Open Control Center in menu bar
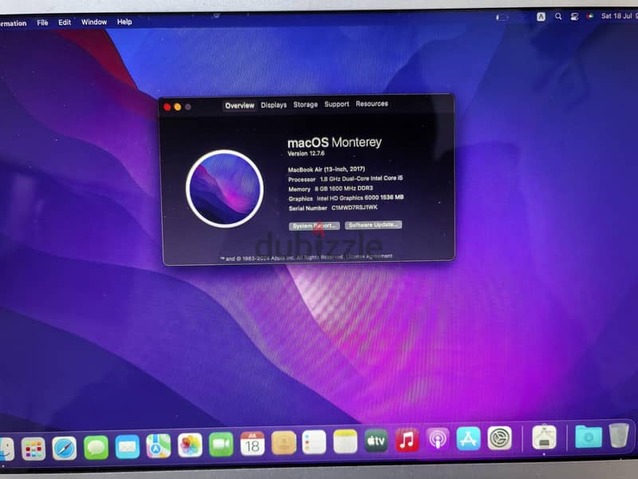The width and height of the screenshot is (638, 479). click(x=574, y=16)
